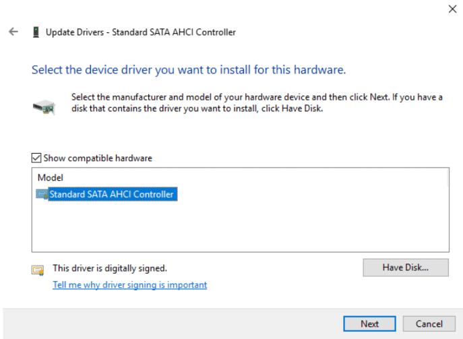Click the manufacturer and model instruction paragraph
The width and height of the screenshot is (463, 339).
tap(256, 103)
